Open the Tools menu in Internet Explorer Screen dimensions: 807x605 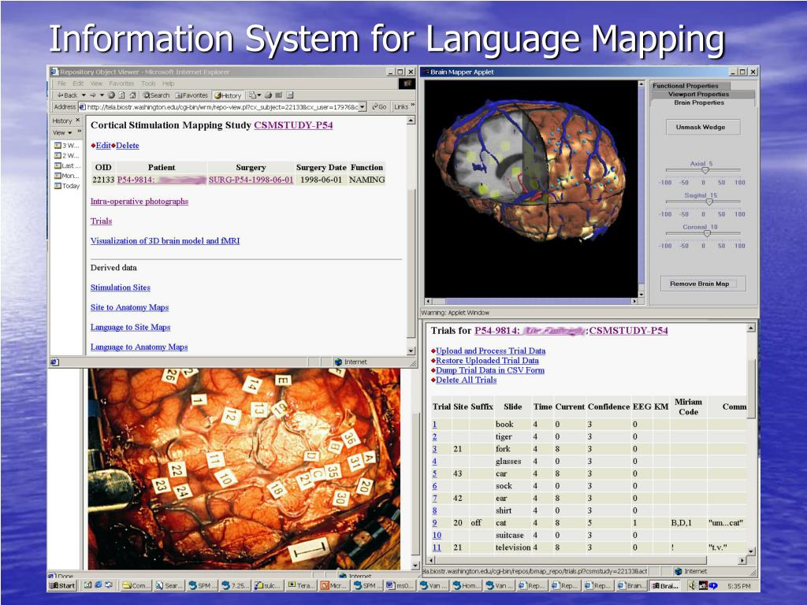[148, 84]
